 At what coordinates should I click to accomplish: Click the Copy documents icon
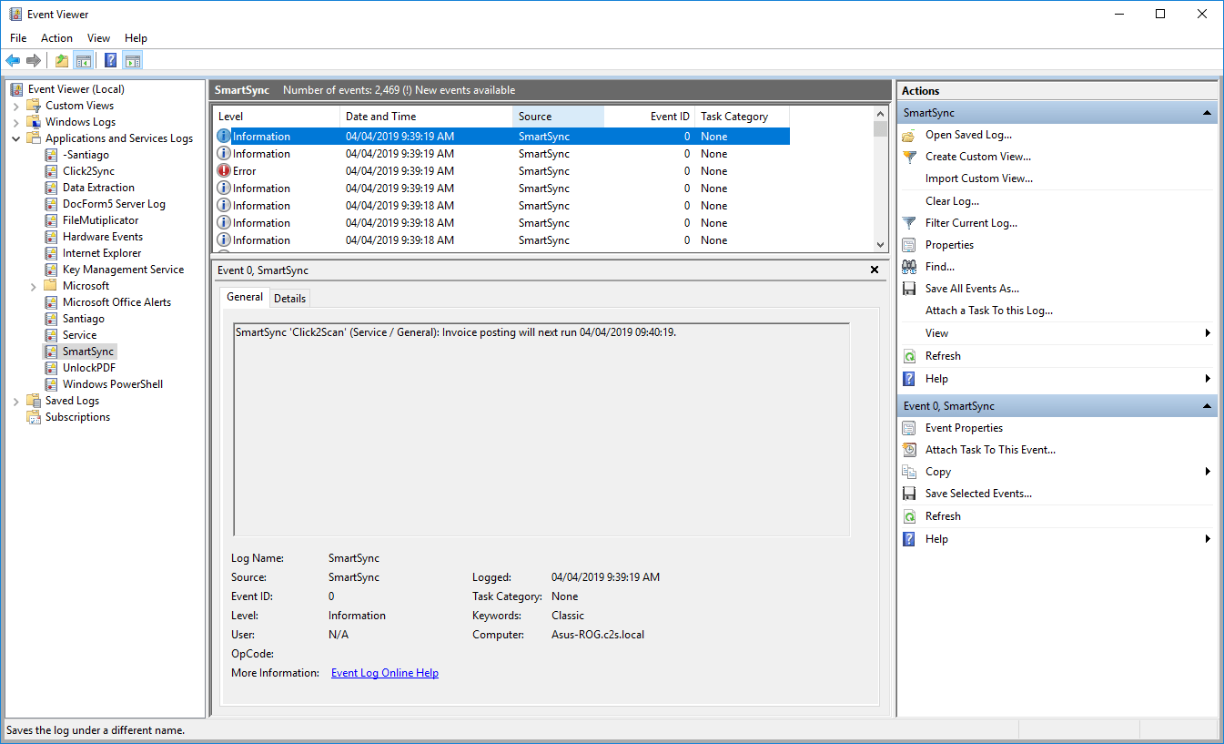tap(909, 472)
